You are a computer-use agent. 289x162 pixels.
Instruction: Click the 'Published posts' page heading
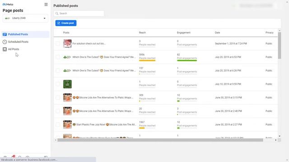click(65, 6)
